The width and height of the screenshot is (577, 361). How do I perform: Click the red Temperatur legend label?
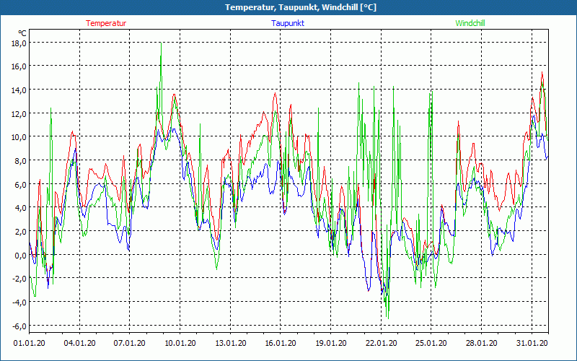click(x=106, y=23)
